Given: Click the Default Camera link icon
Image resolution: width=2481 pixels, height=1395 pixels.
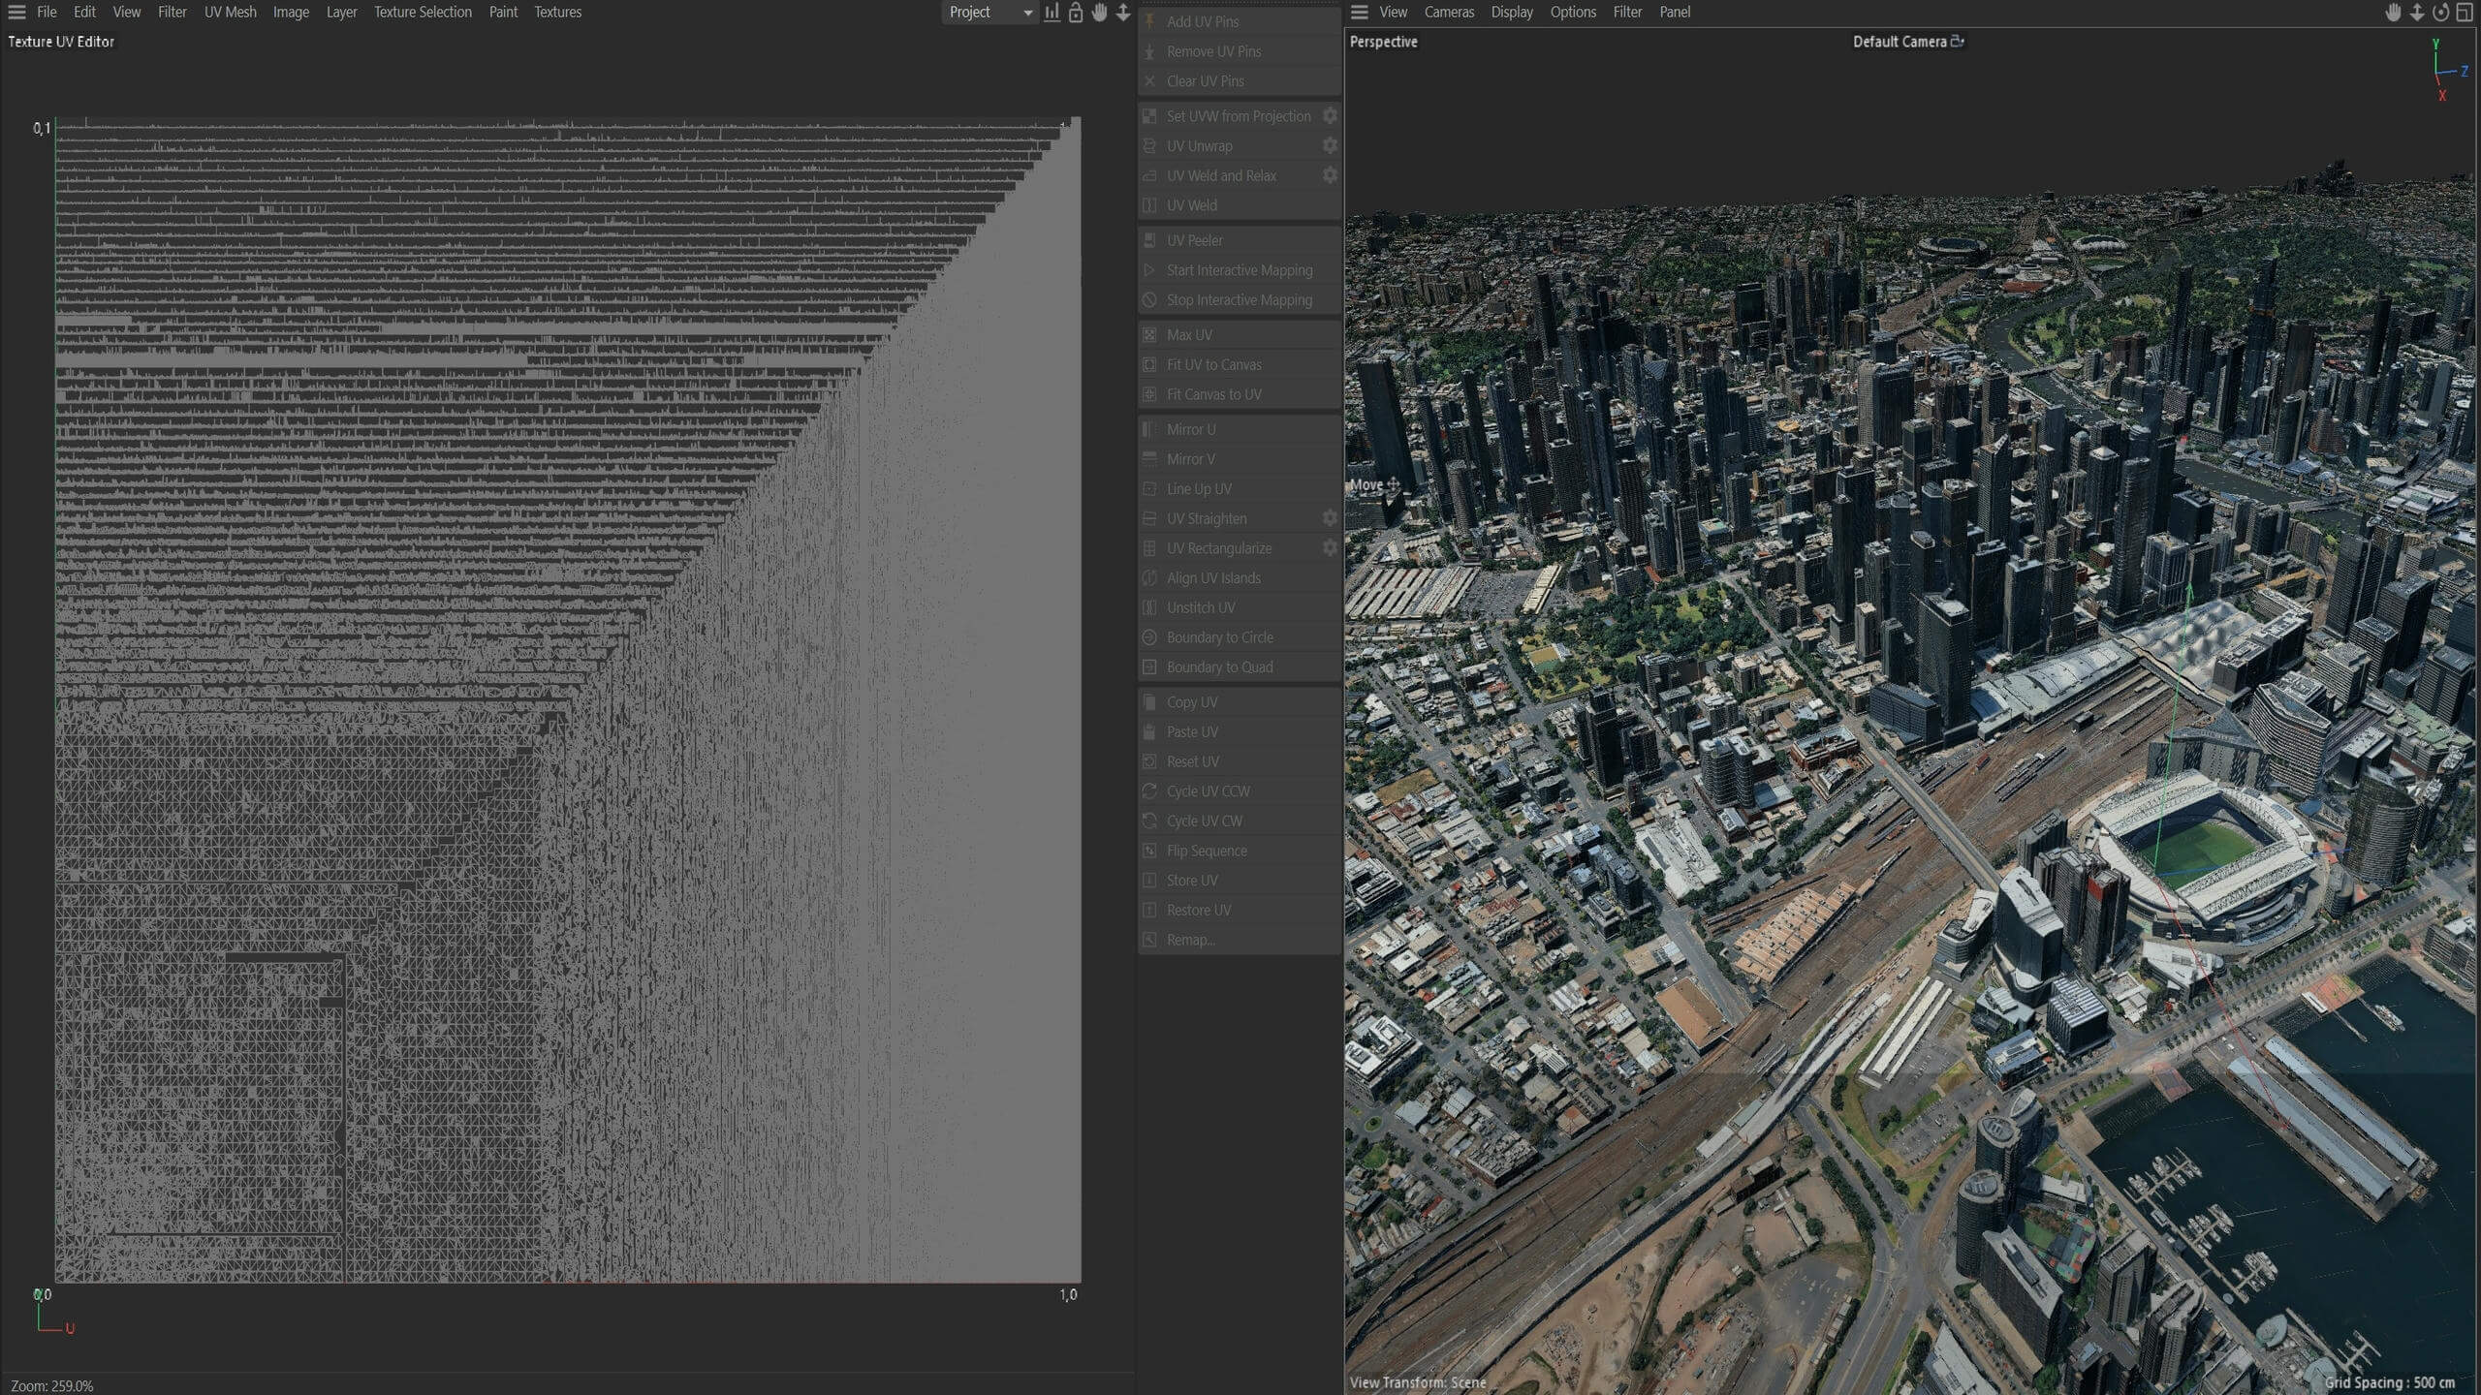Looking at the screenshot, I should tap(1957, 42).
